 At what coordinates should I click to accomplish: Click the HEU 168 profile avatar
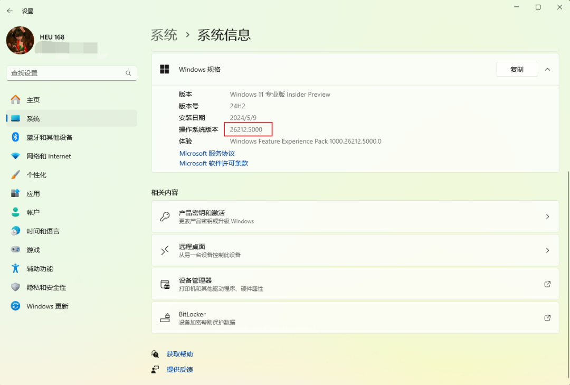21,40
